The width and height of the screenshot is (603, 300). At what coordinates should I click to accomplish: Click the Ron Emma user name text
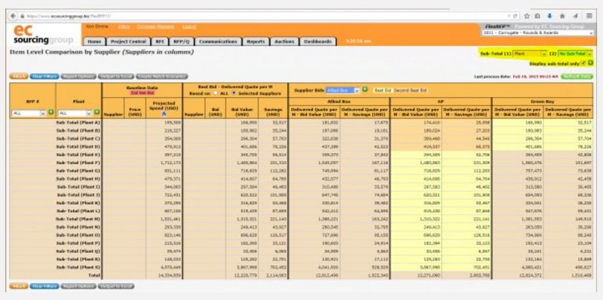97,27
